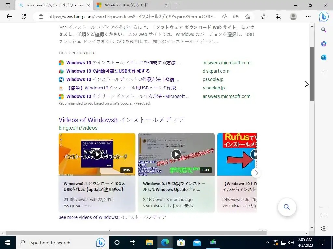The width and height of the screenshot is (333, 249).
Task: Open notification center icon
Action: pos(322,243)
